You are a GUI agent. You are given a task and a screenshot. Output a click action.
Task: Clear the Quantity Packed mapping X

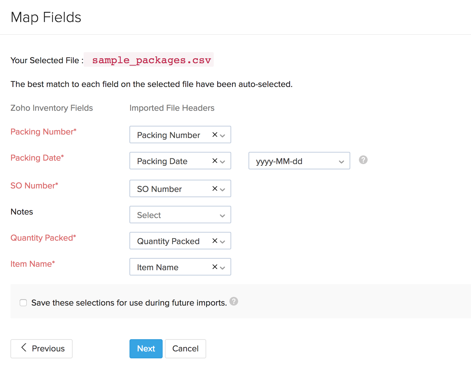(x=215, y=241)
